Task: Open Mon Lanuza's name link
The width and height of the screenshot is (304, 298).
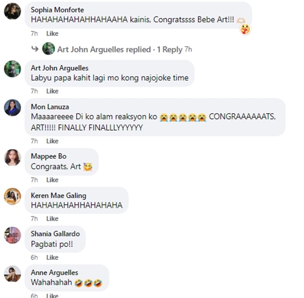Action: pyautogui.click(x=50, y=107)
